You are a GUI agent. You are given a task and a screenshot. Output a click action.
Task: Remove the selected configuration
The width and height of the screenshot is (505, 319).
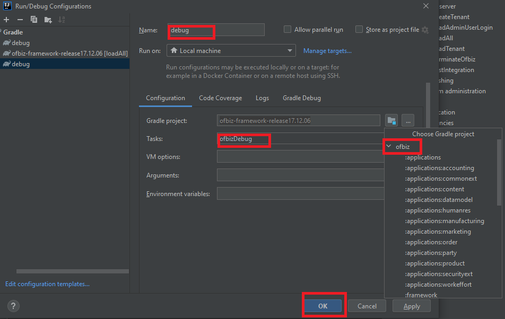tap(20, 20)
